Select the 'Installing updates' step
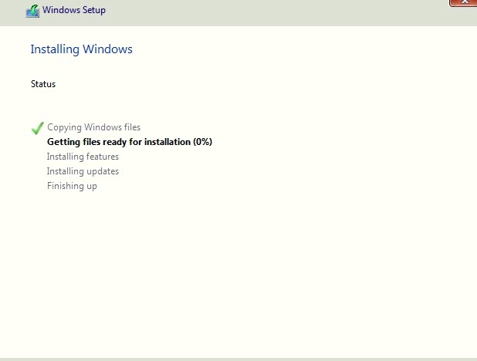 83,171
